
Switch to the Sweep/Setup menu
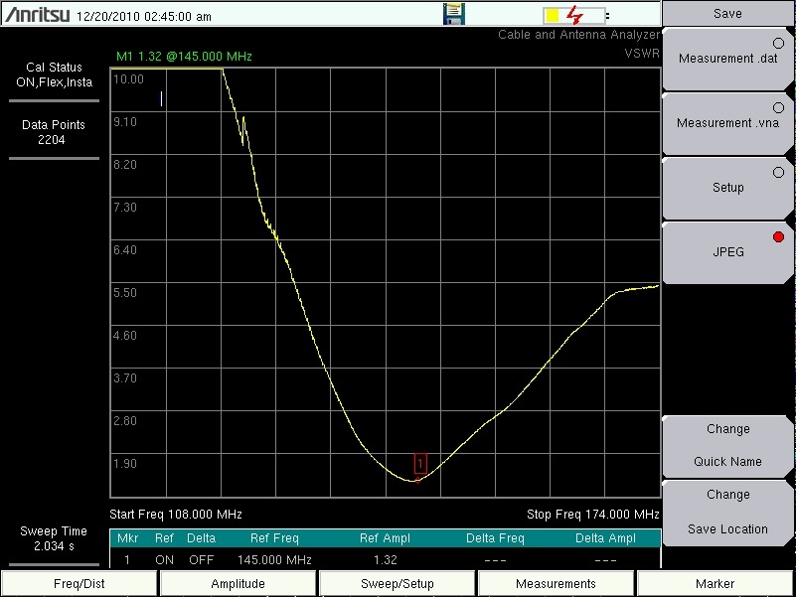tap(397, 584)
